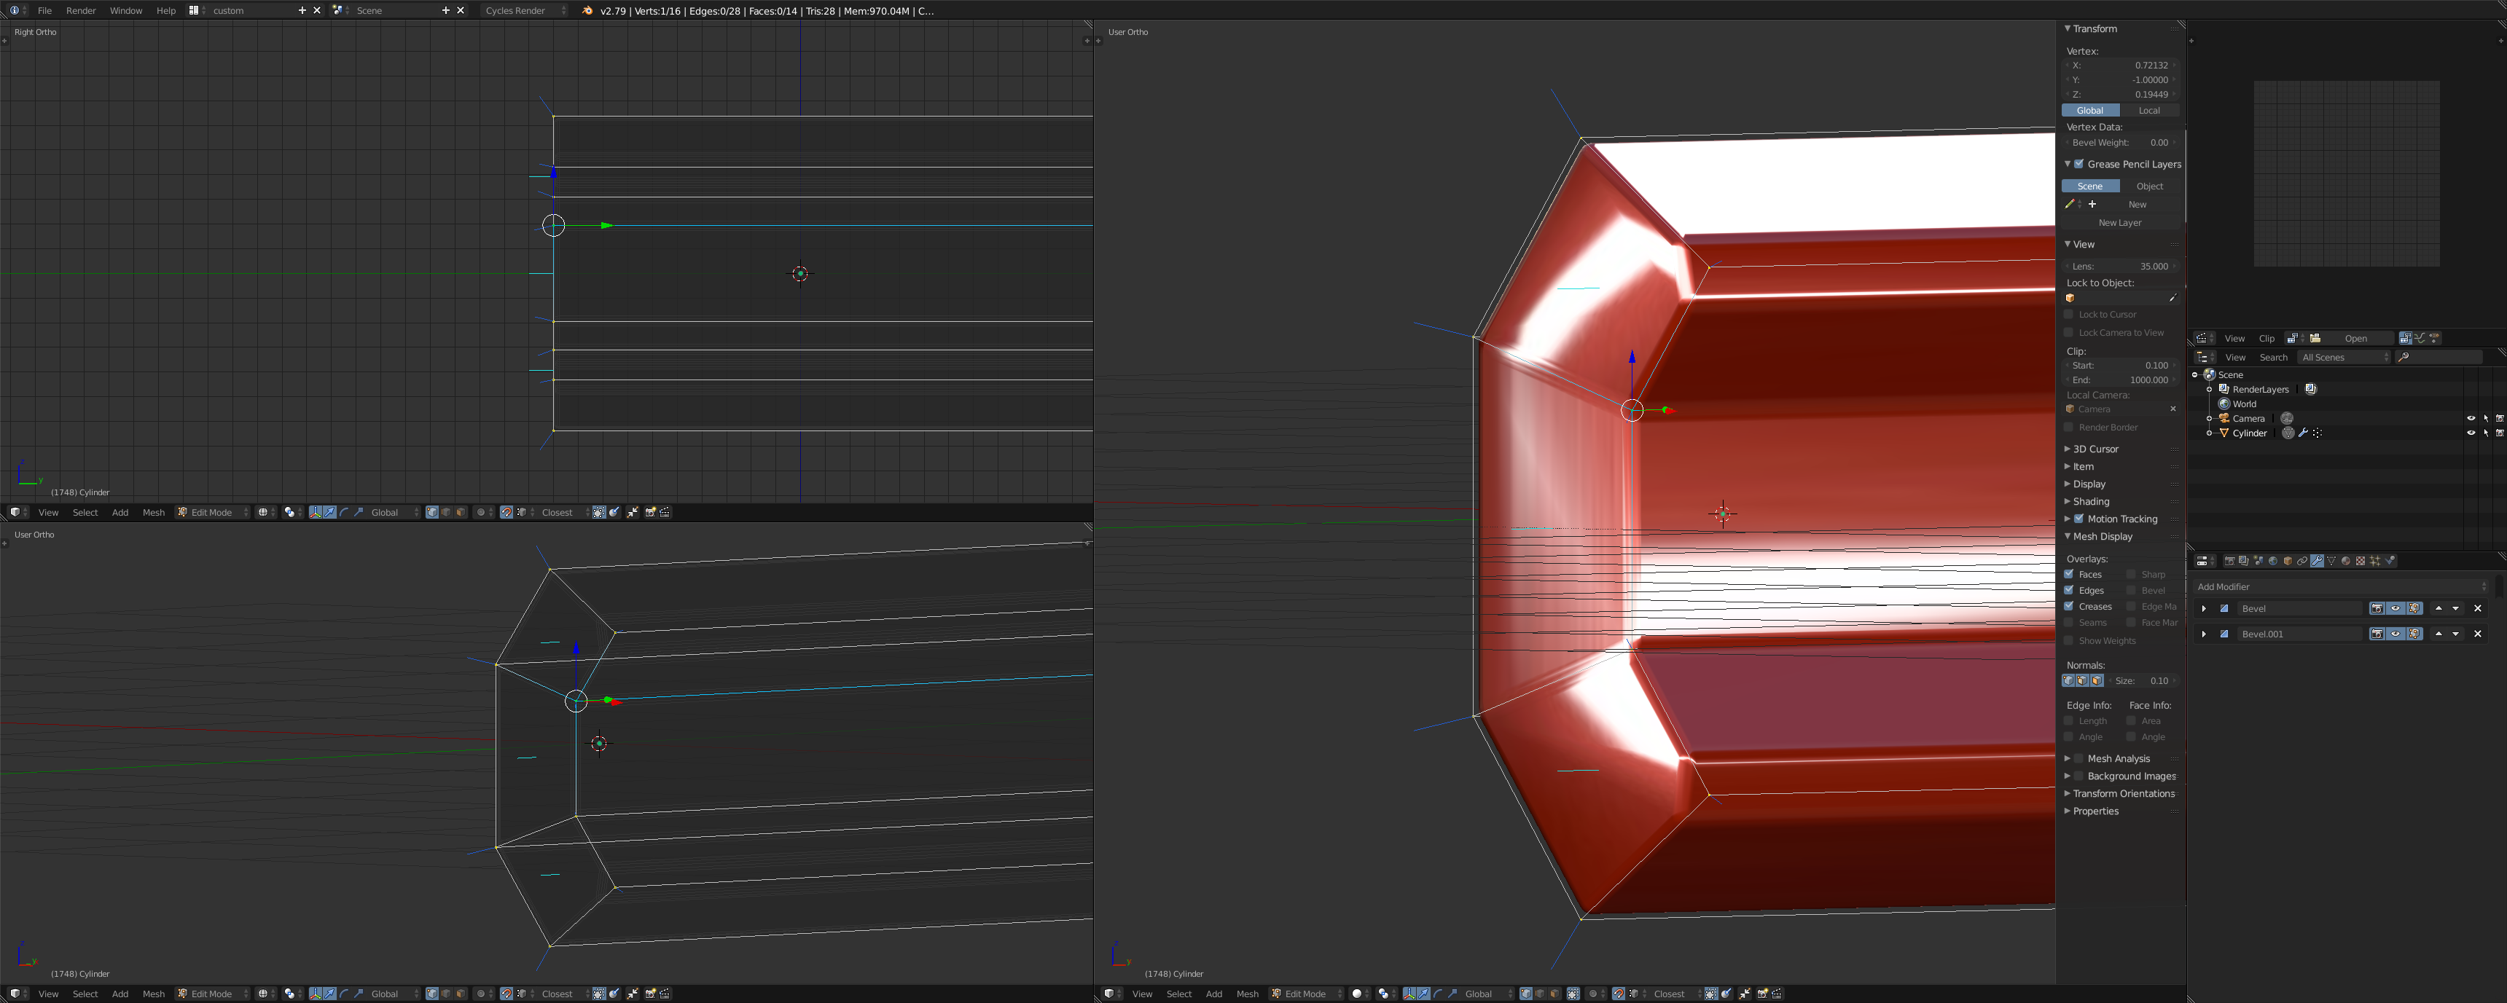Open Edit Mode dropdown in top-left viewport
The height and width of the screenshot is (1003, 2507).
click(x=212, y=512)
